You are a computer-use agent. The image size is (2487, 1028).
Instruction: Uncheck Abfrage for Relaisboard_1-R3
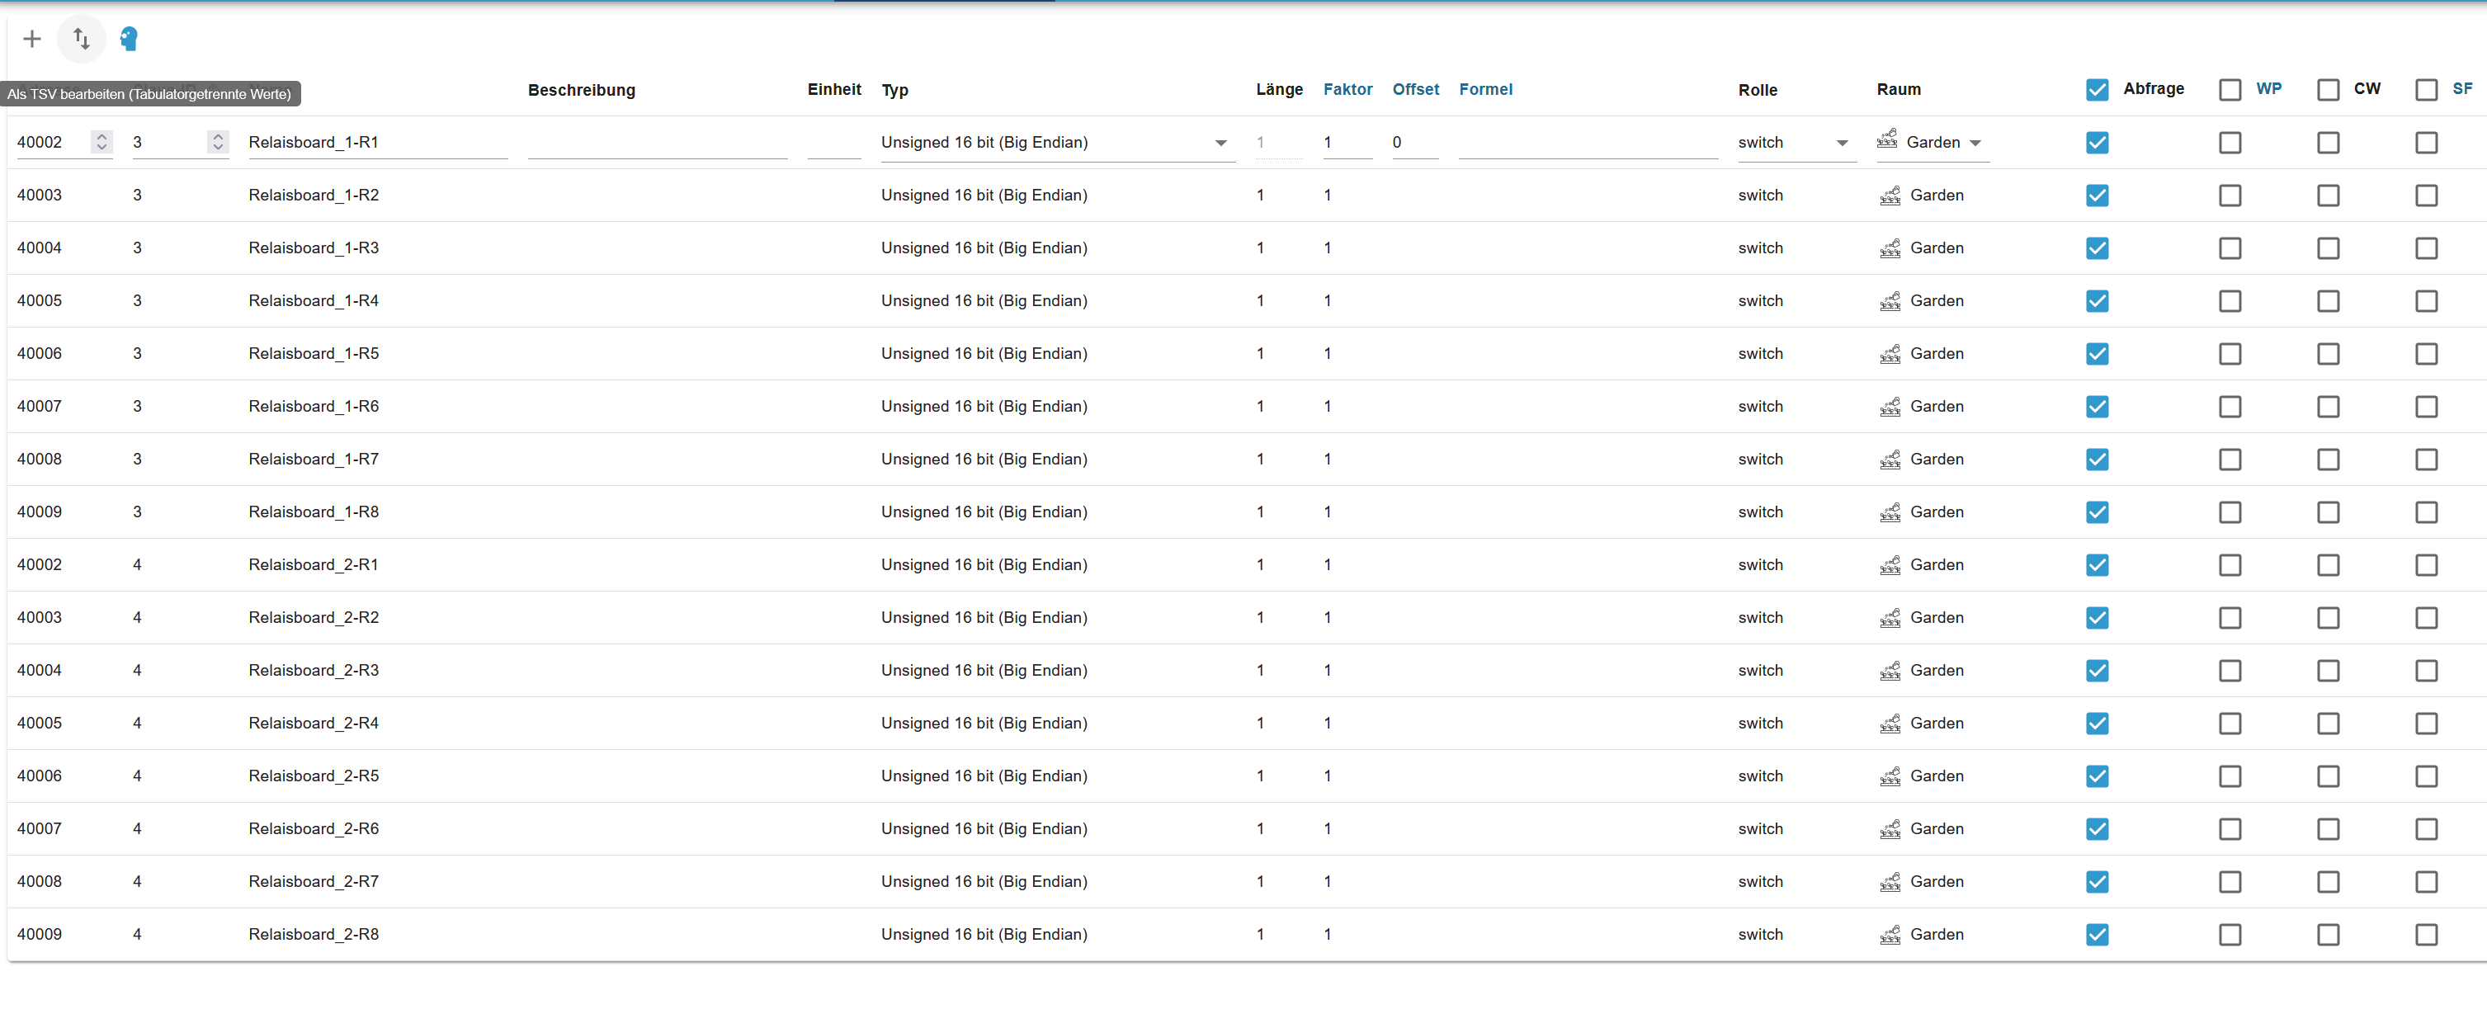[2096, 248]
